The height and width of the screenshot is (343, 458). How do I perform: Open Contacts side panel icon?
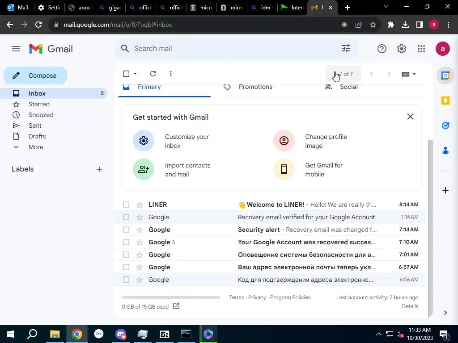pos(445,151)
